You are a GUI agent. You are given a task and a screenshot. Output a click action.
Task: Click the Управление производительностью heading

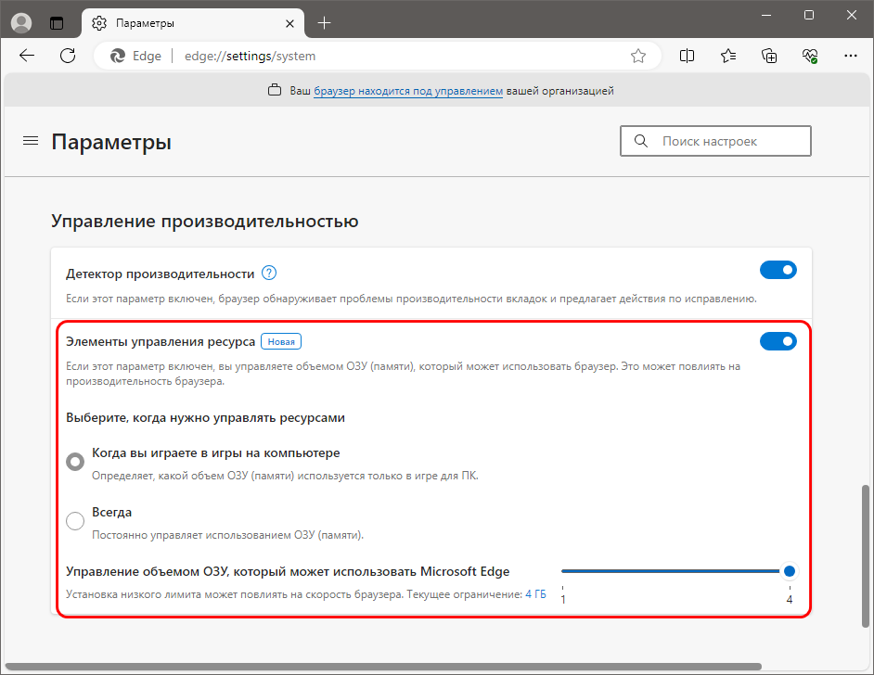click(x=204, y=221)
